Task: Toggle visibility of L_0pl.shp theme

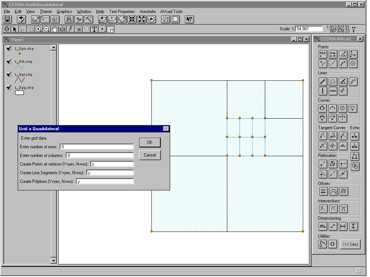Action: [x=9, y=74]
